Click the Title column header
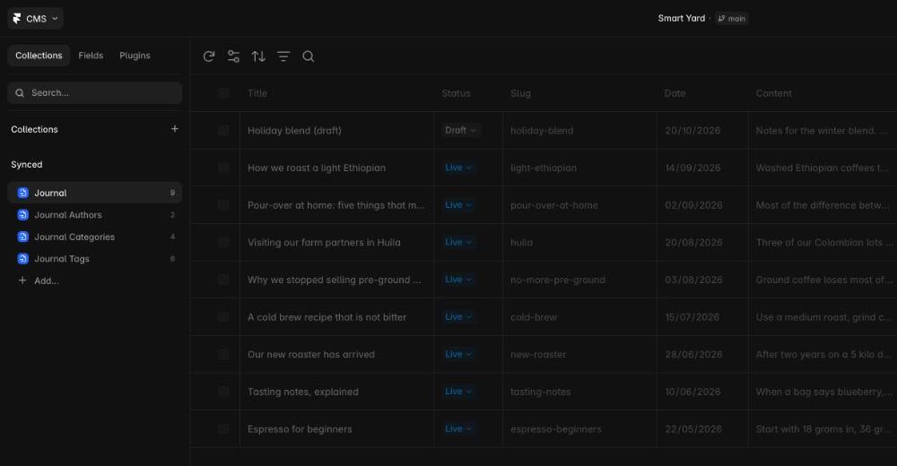 [x=257, y=93]
